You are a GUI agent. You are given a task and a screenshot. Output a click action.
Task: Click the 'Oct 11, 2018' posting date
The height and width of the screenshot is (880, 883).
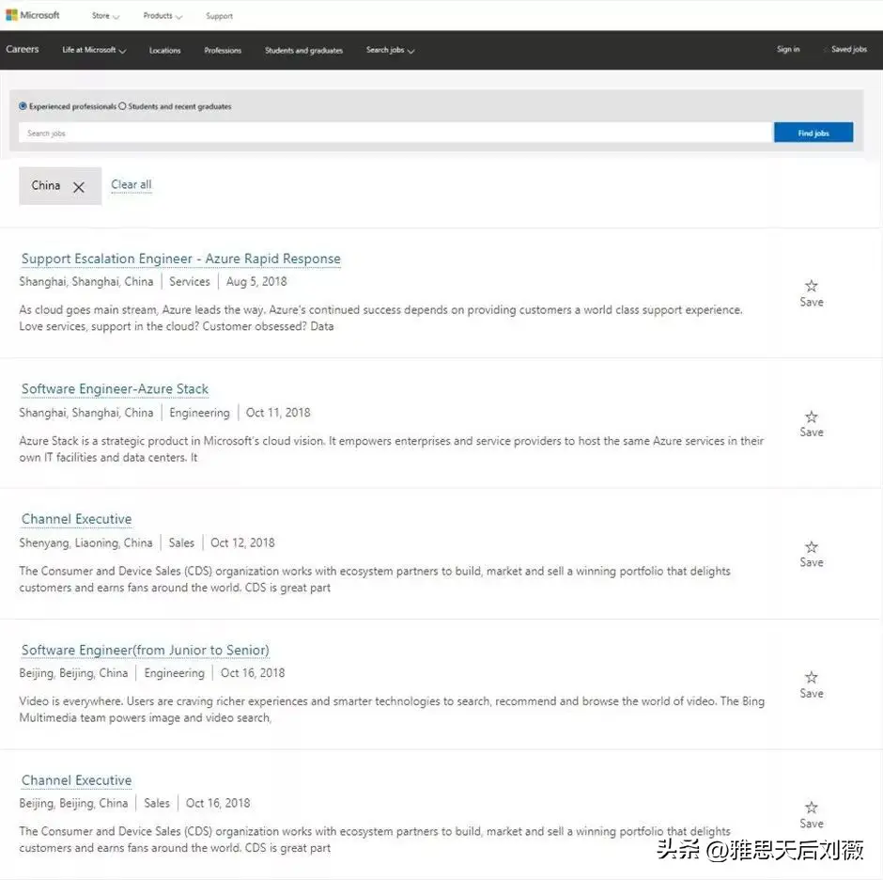278,413
